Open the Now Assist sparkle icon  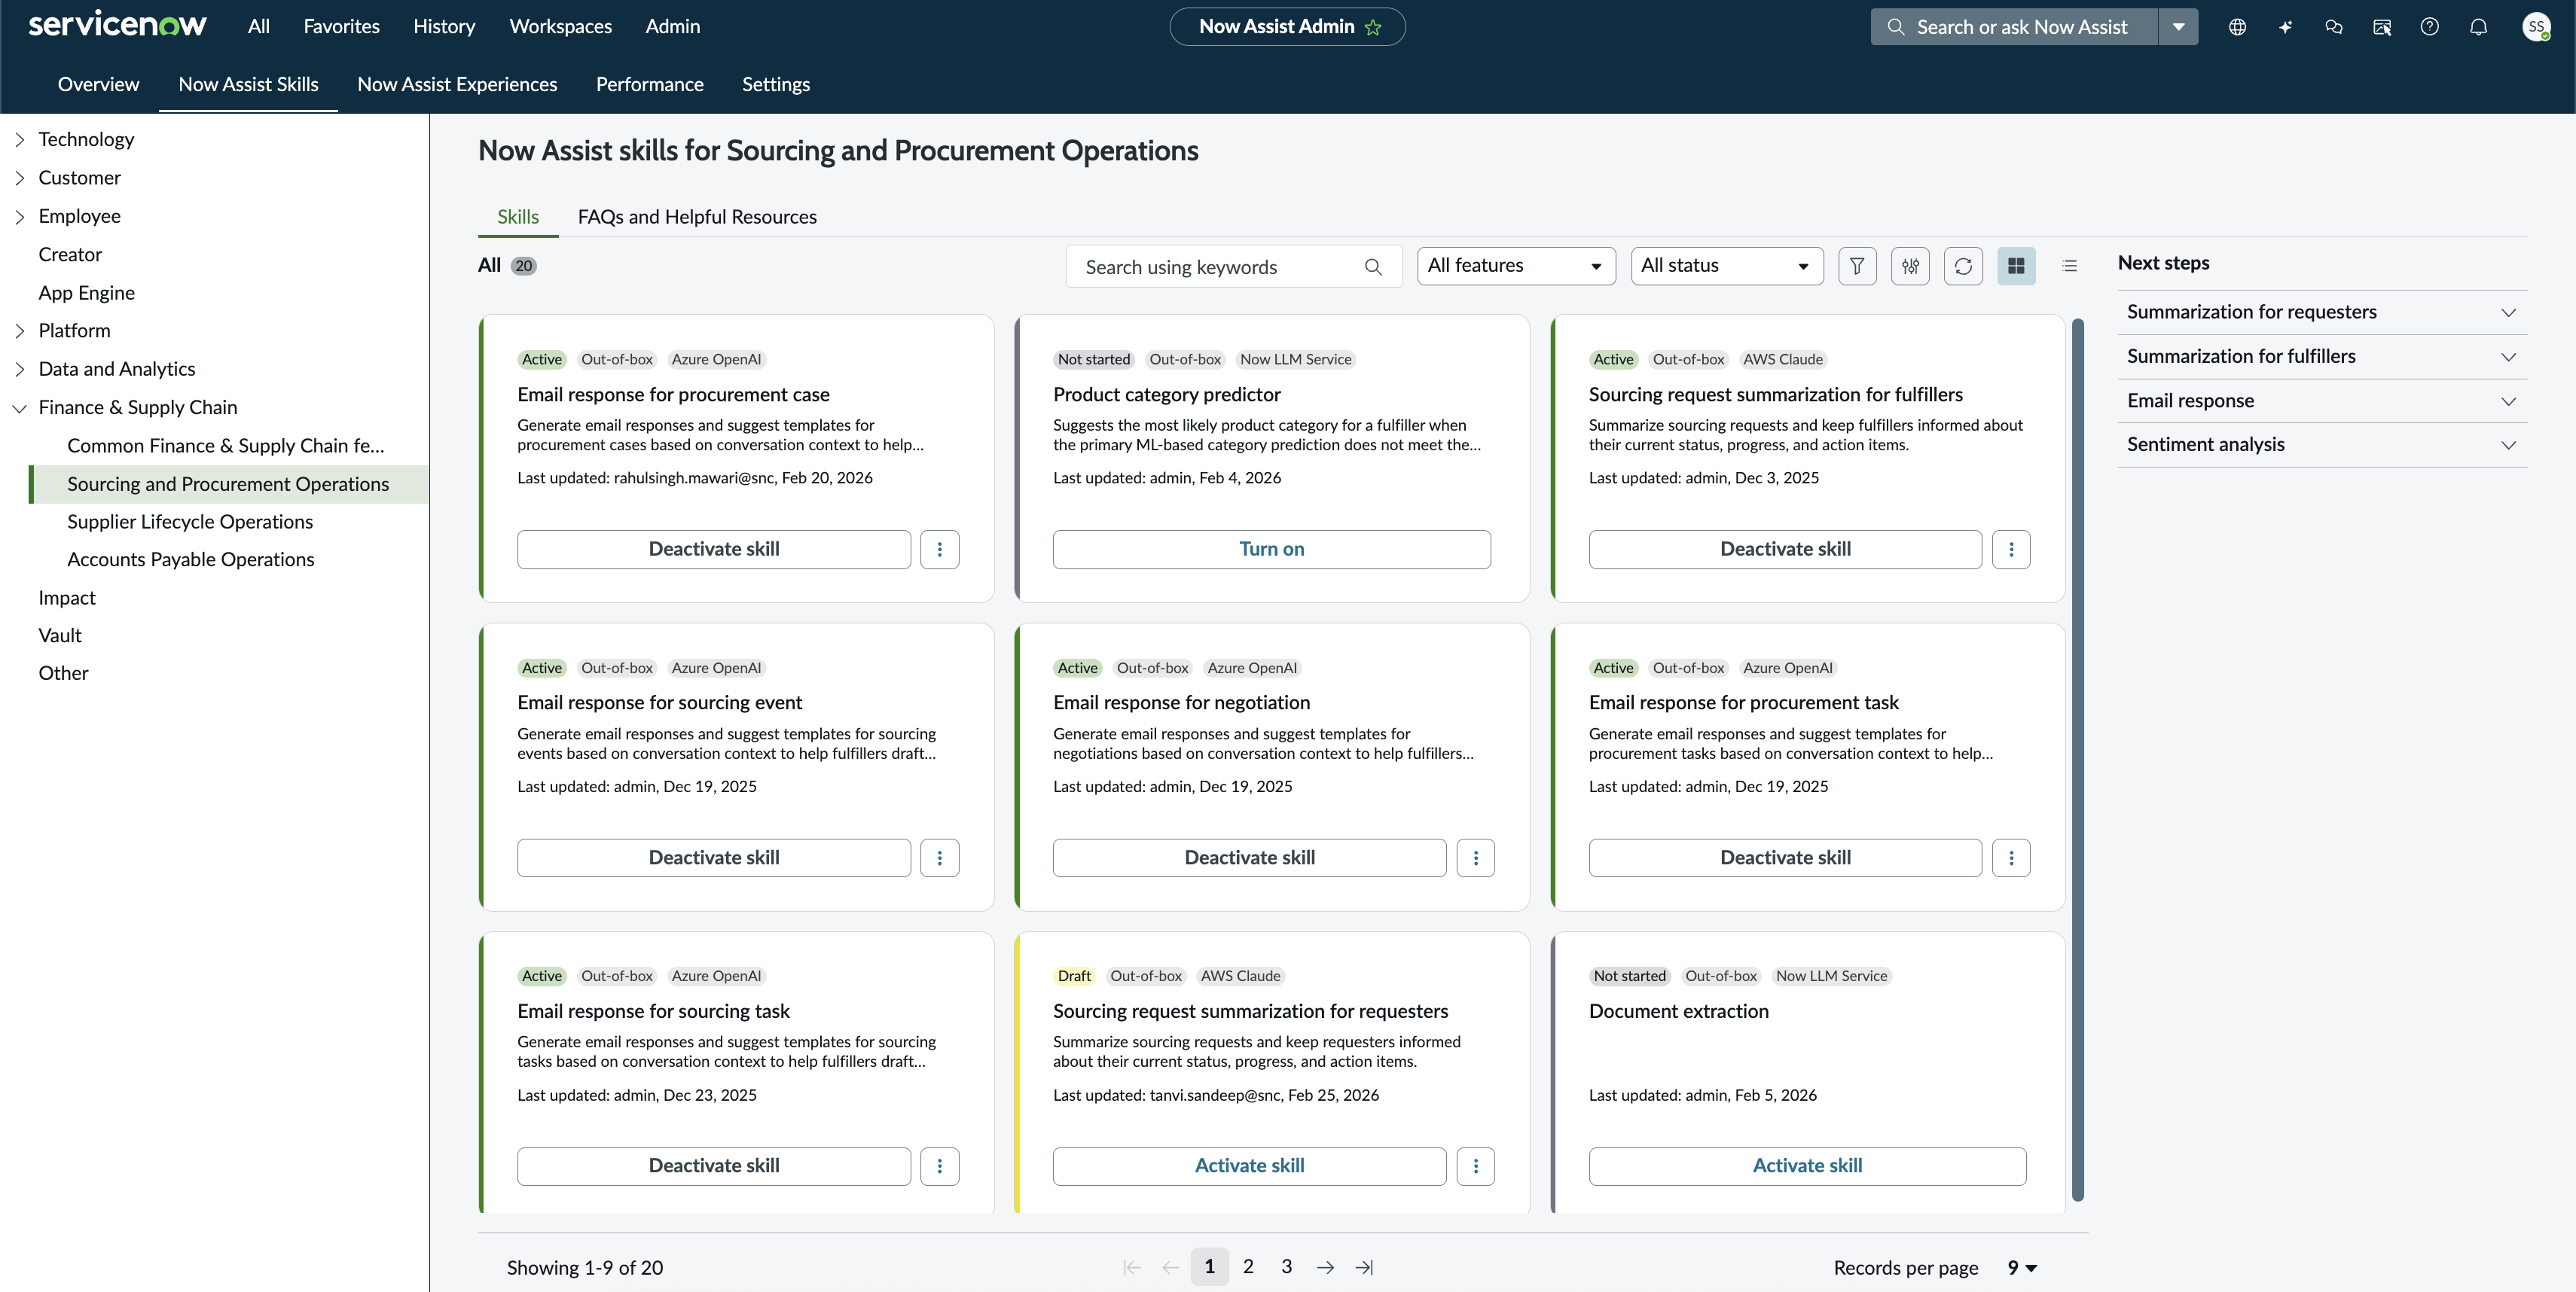[2285, 27]
